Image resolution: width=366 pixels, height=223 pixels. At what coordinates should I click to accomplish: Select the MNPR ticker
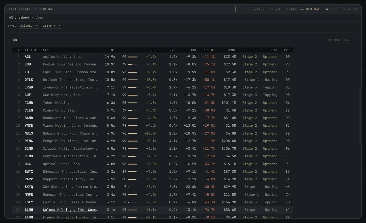click(29, 194)
